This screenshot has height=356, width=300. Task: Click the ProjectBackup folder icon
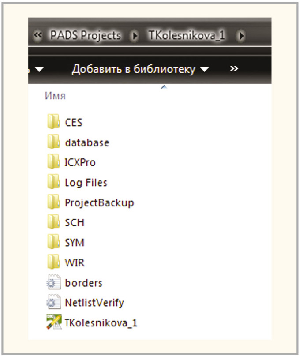[53, 202]
